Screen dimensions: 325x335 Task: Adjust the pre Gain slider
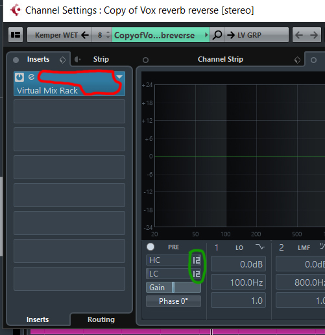coord(173,288)
